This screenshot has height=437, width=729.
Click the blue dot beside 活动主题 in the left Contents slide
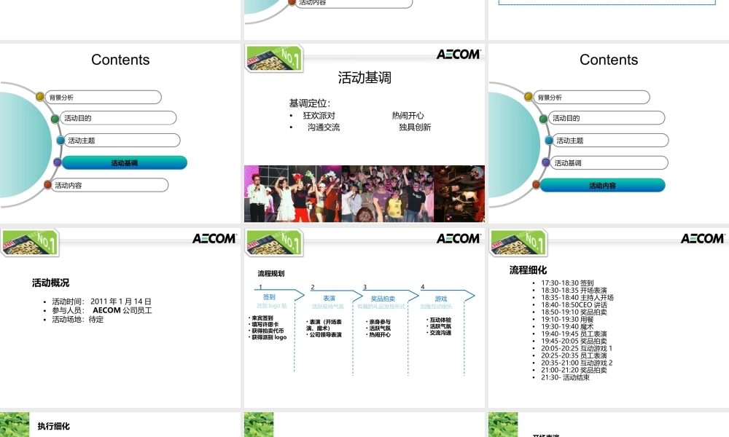point(61,141)
